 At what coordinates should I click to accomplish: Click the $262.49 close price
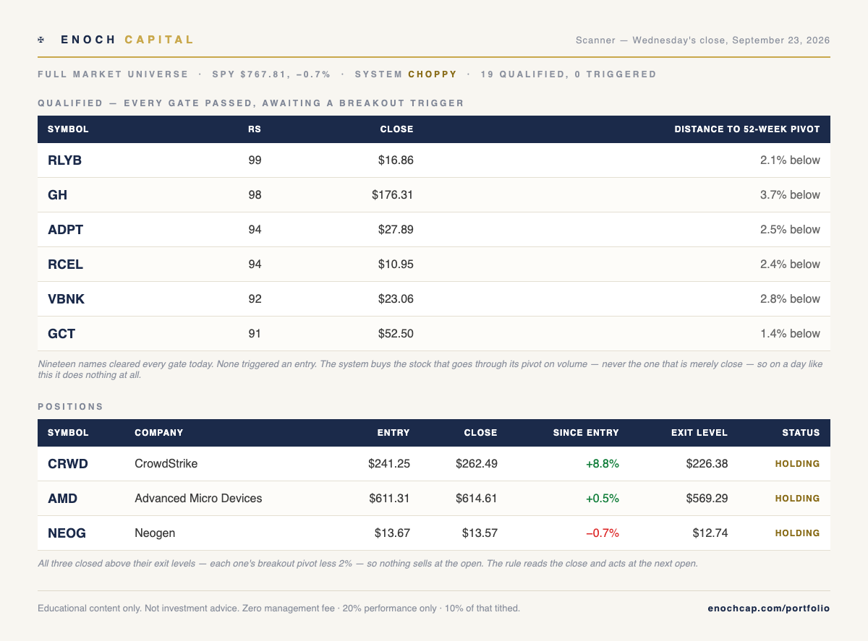(477, 464)
